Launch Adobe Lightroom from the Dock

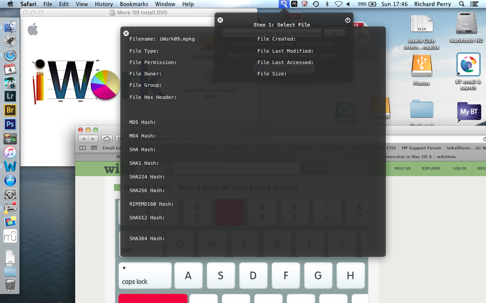coord(10,97)
